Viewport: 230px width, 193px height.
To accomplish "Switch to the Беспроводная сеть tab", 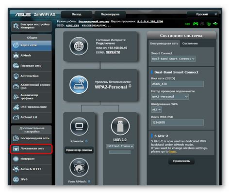I will 164,44.
